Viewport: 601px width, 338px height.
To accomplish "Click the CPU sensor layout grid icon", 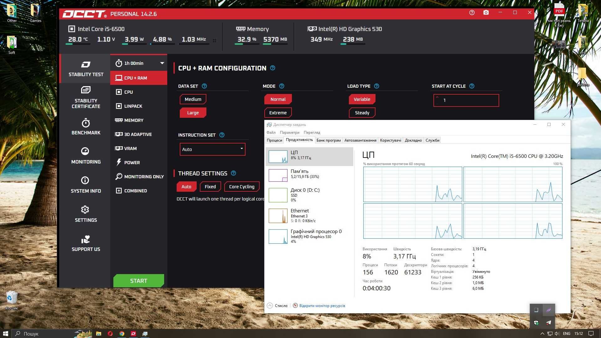I will [215, 41].
